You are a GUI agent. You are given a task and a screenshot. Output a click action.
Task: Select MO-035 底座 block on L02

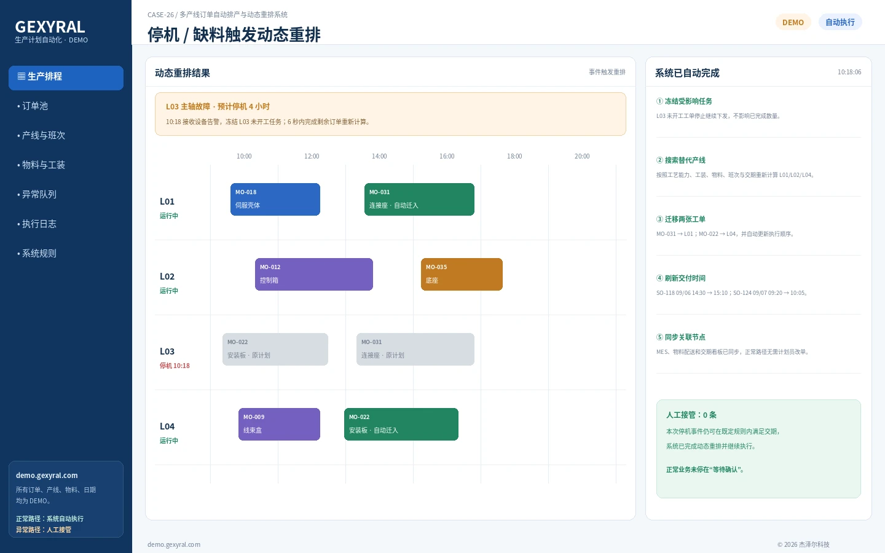coord(462,274)
